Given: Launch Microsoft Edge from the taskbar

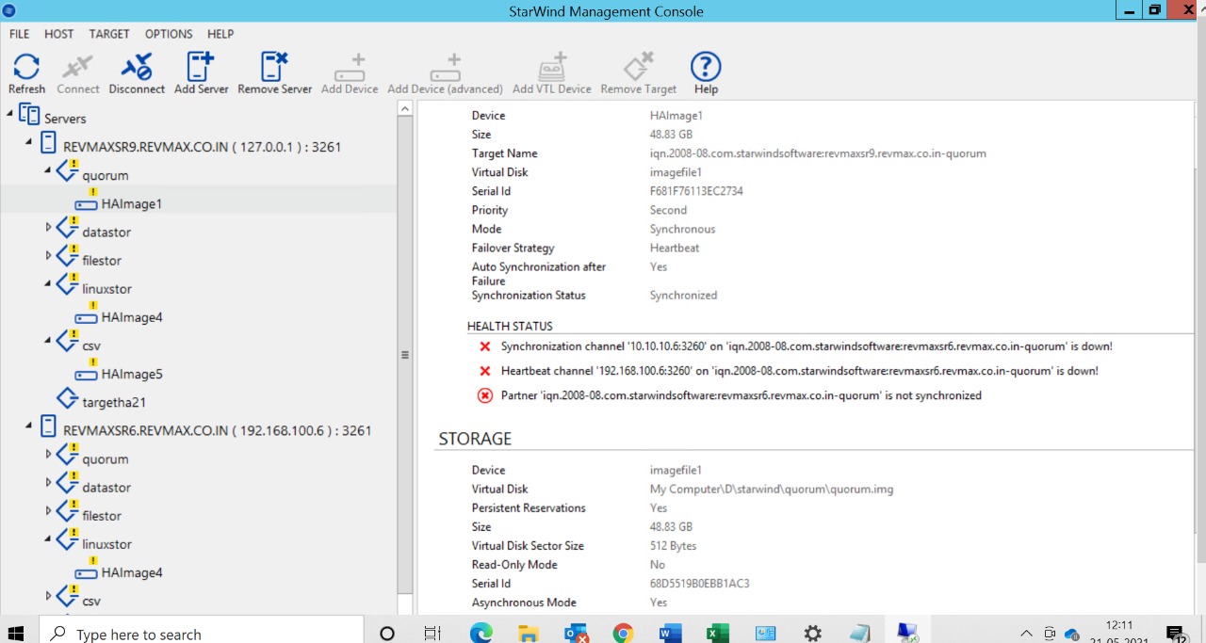Looking at the screenshot, I should coord(481,634).
